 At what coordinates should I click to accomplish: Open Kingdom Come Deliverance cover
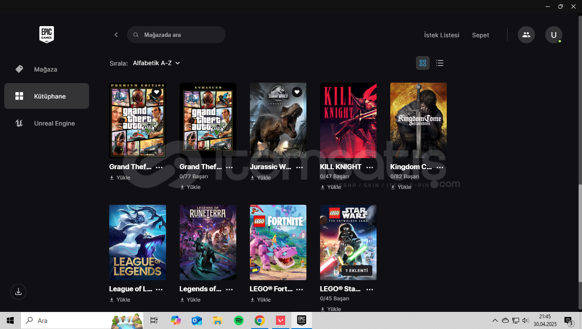[419, 120]
